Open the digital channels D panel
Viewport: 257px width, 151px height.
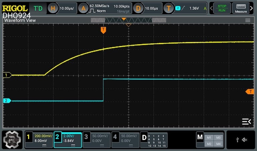pos(154,140)
